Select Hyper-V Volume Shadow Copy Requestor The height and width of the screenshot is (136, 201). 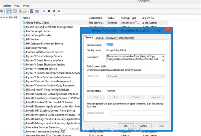50,86
